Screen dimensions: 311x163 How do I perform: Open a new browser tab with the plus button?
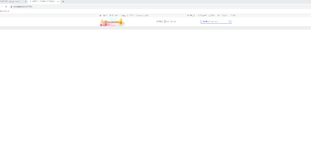pos(63,2)
